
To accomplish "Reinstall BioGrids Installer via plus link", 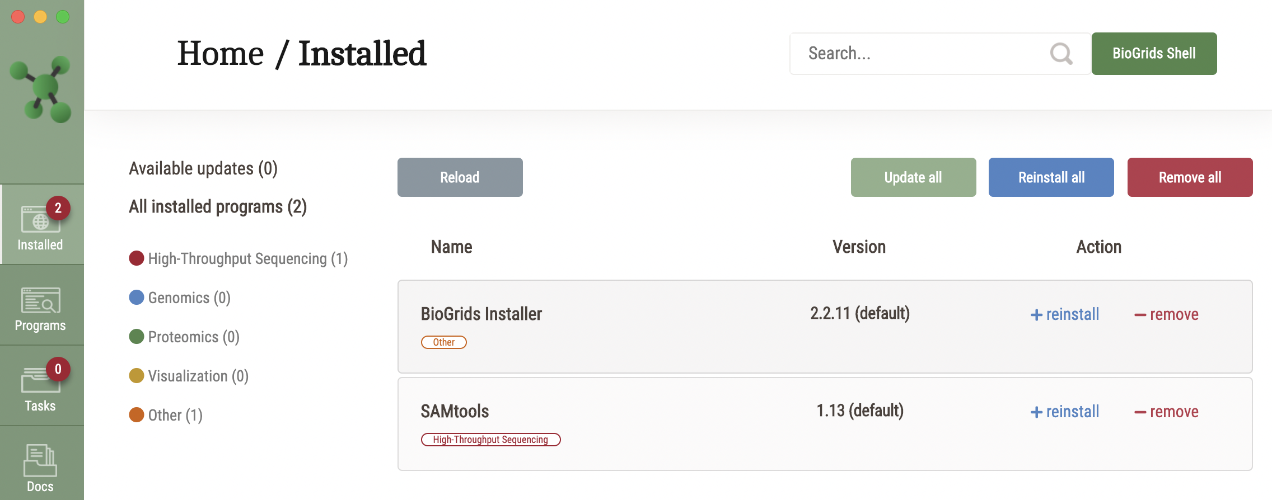I will point(1065,314).
